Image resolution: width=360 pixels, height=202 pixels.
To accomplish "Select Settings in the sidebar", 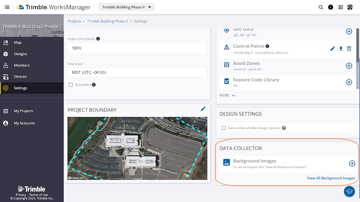I will (32, 88).
